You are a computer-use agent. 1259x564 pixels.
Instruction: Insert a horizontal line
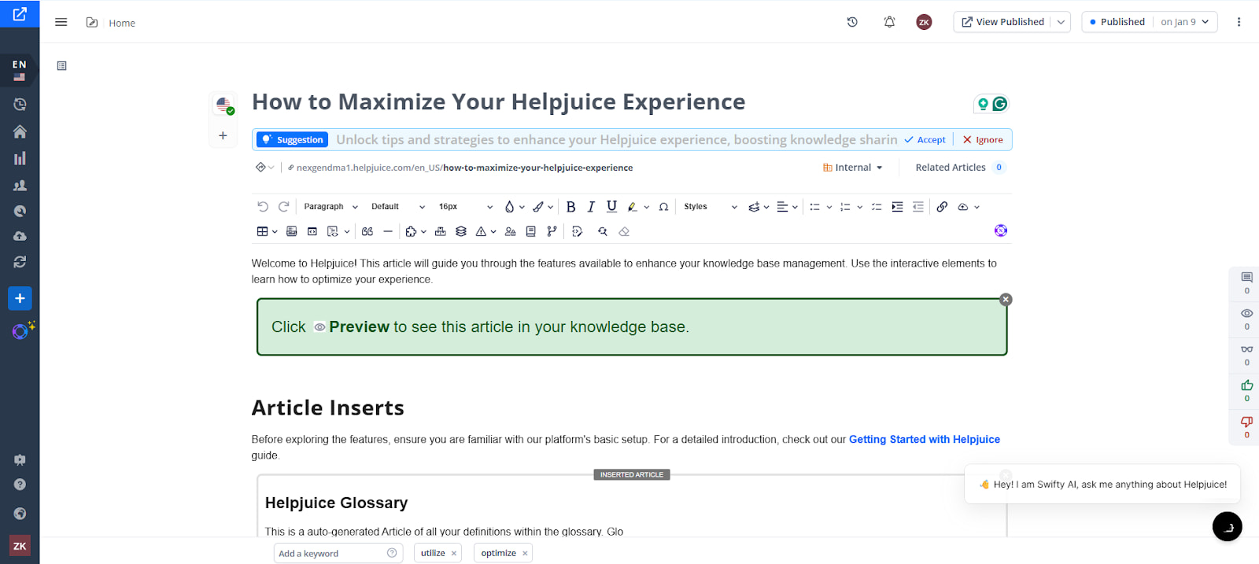[x=388, y=231]
